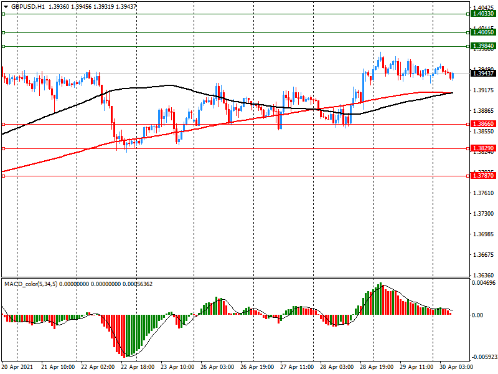The height and width of the screenshot is (374, 498).
Task: Click the current price label 1.39437
Action: pos(483,74)
